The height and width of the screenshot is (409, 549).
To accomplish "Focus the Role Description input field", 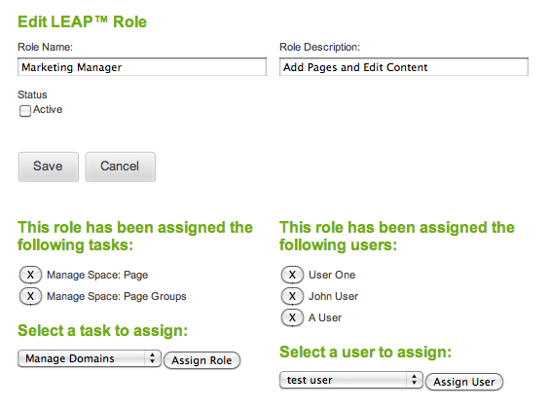I will click(x=404, y=67).
